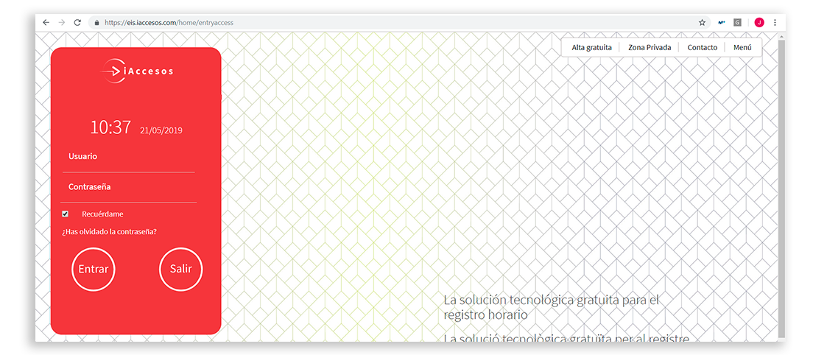Click the padlock site security icon
This screenshot has height=355, width=813.
(x=96, y=23)
